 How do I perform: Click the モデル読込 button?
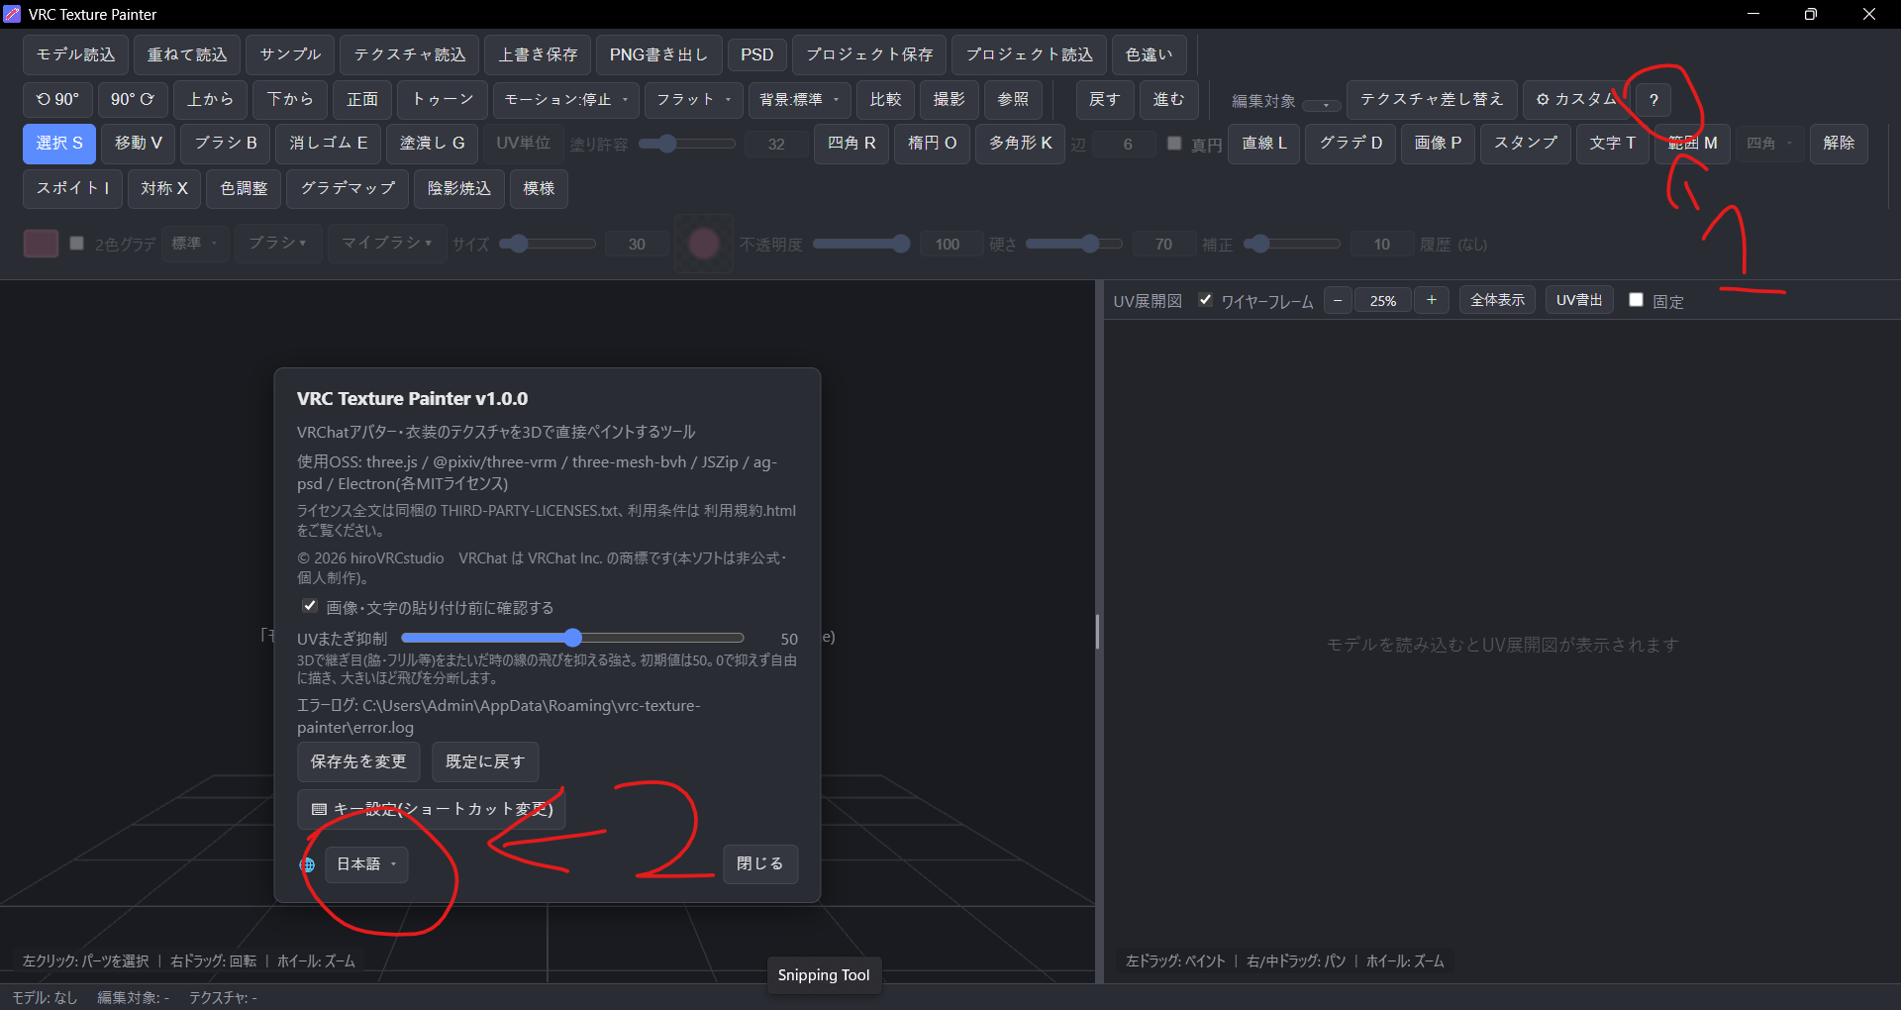(76, 55)
